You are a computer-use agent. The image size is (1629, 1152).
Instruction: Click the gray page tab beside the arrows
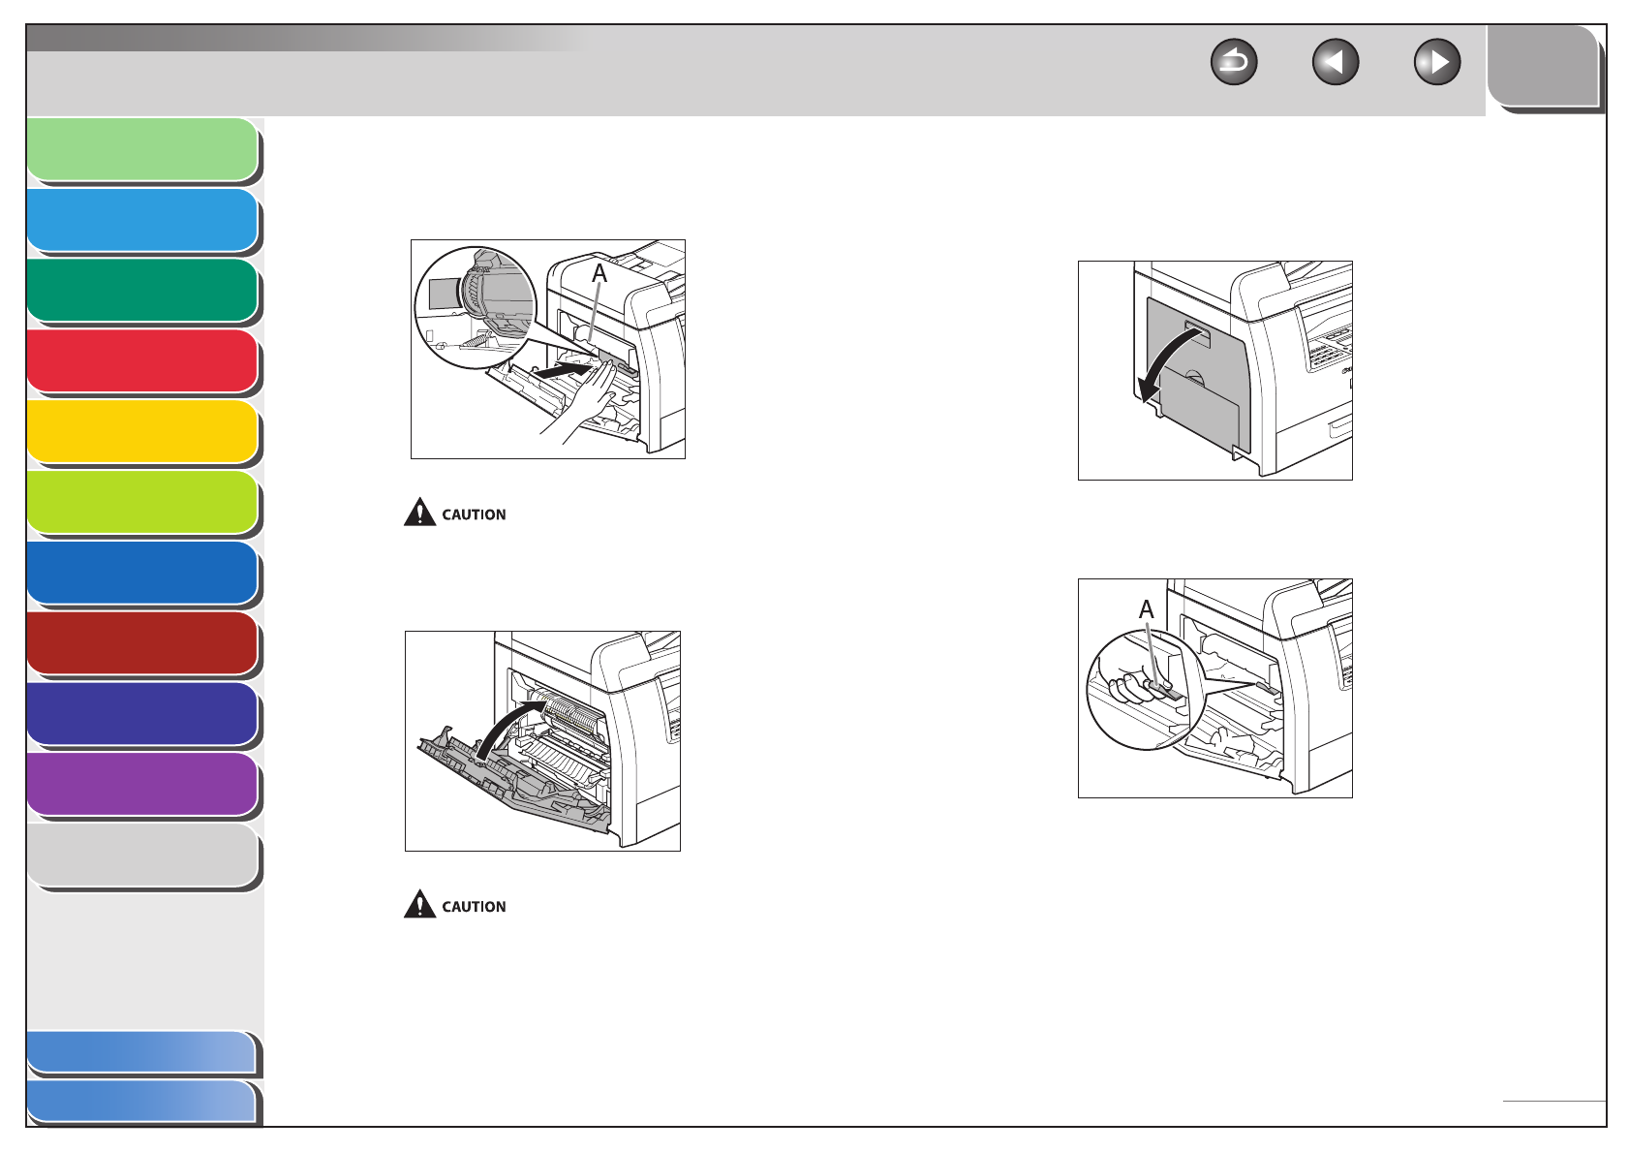tap(1545, 68)
